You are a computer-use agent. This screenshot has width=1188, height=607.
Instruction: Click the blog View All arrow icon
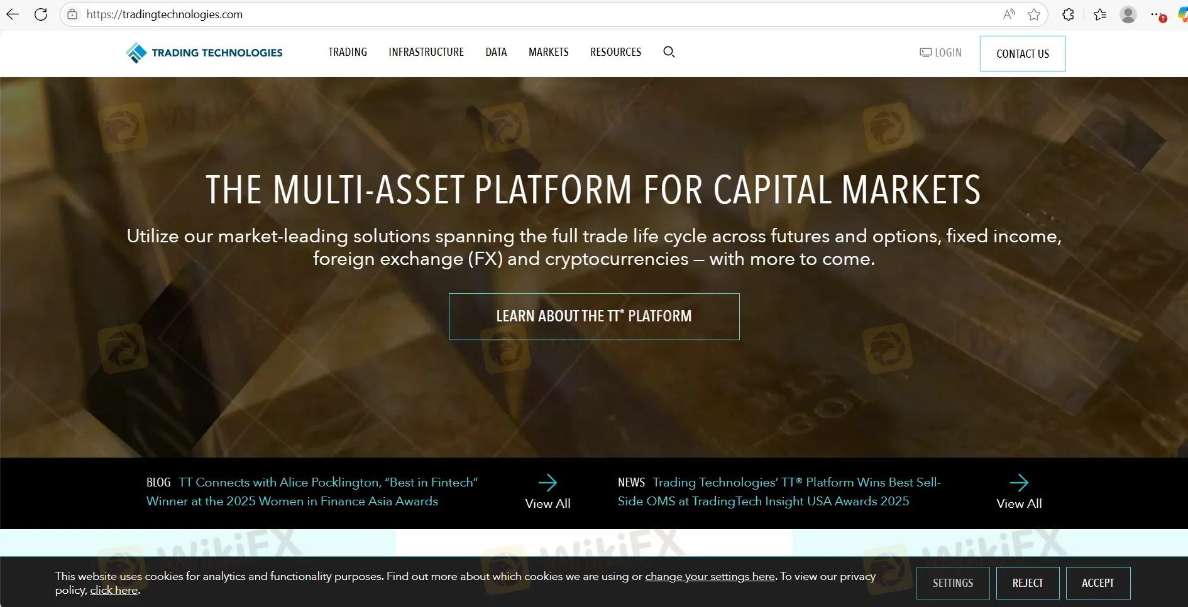point(547,483)
